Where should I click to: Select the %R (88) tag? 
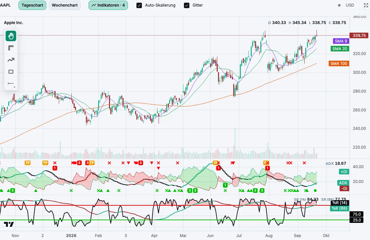(x=339, y=208)
